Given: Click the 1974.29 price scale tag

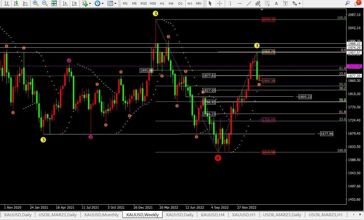Looking at the screenshot, I should coord(355,48).
